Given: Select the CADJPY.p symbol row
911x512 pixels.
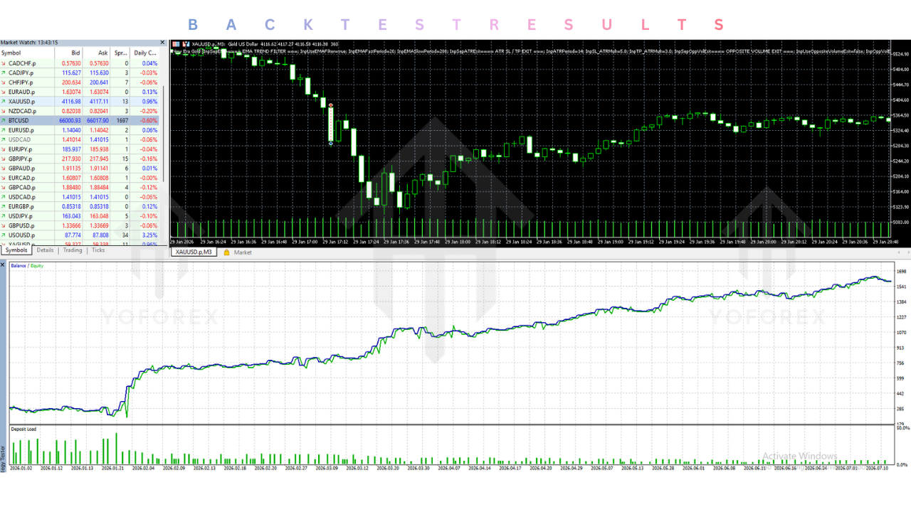Looking at the screenshot, I should [x=80, y=73].
